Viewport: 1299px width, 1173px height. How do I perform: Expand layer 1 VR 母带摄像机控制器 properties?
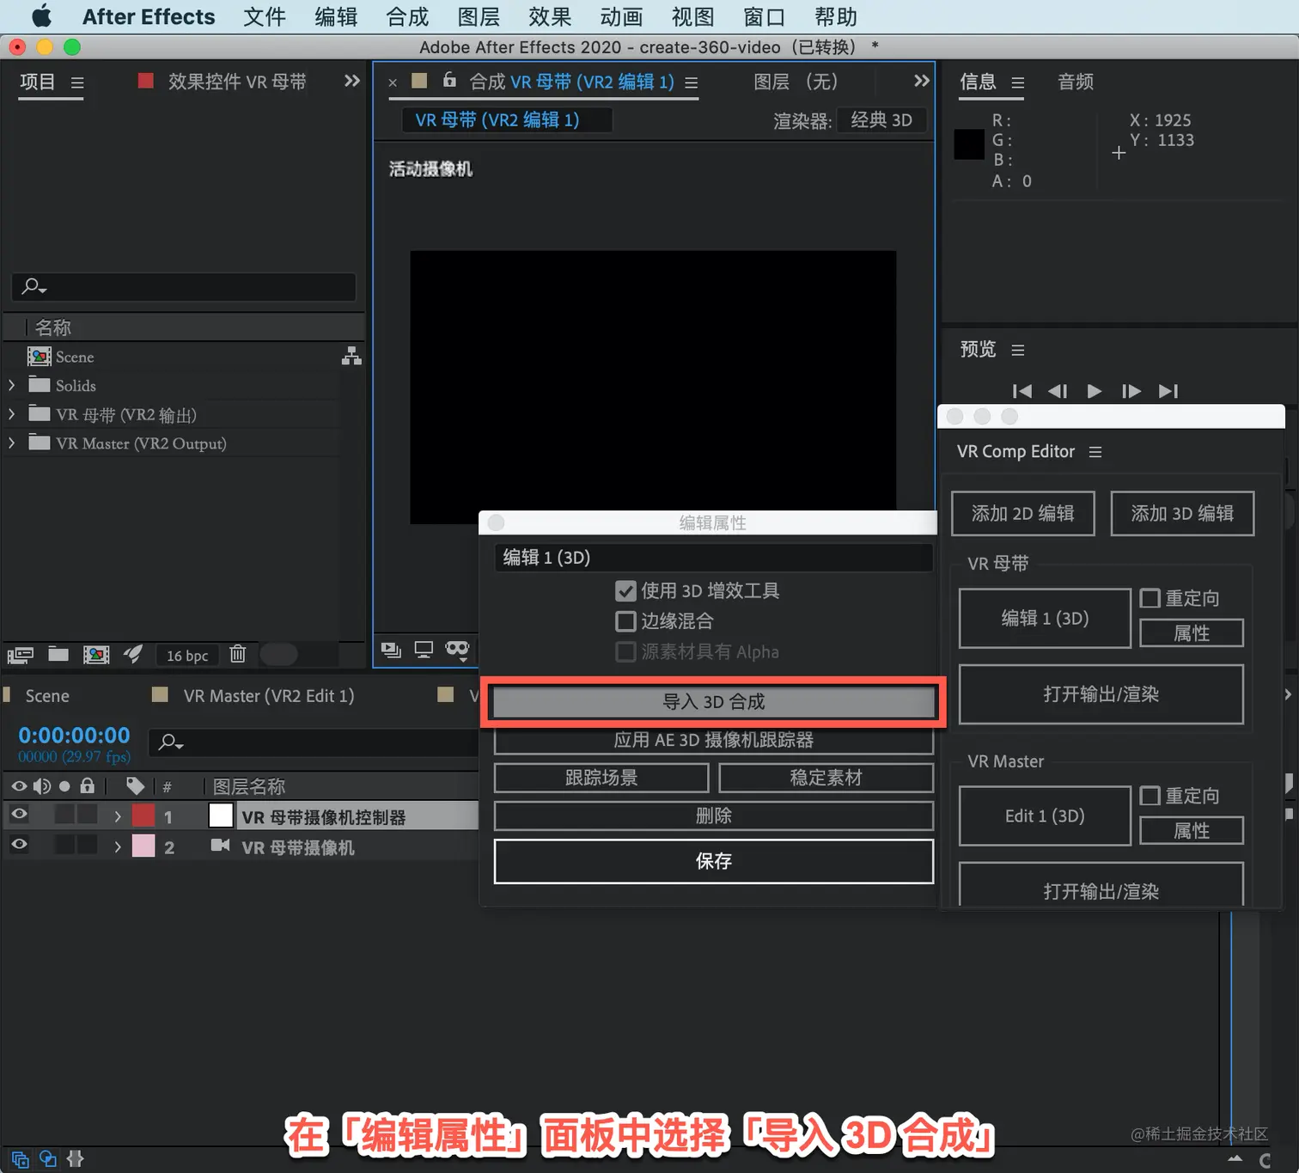[118, 816]
